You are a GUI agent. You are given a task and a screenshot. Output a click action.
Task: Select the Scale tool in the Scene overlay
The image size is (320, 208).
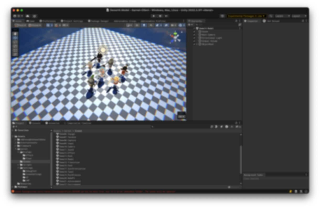[15, 46]
